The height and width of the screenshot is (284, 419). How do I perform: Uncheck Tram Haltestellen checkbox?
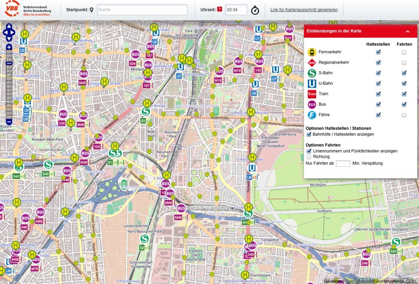378,94
